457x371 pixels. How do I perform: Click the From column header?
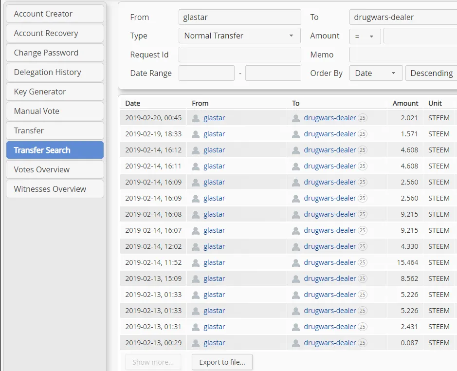point(200,103)
